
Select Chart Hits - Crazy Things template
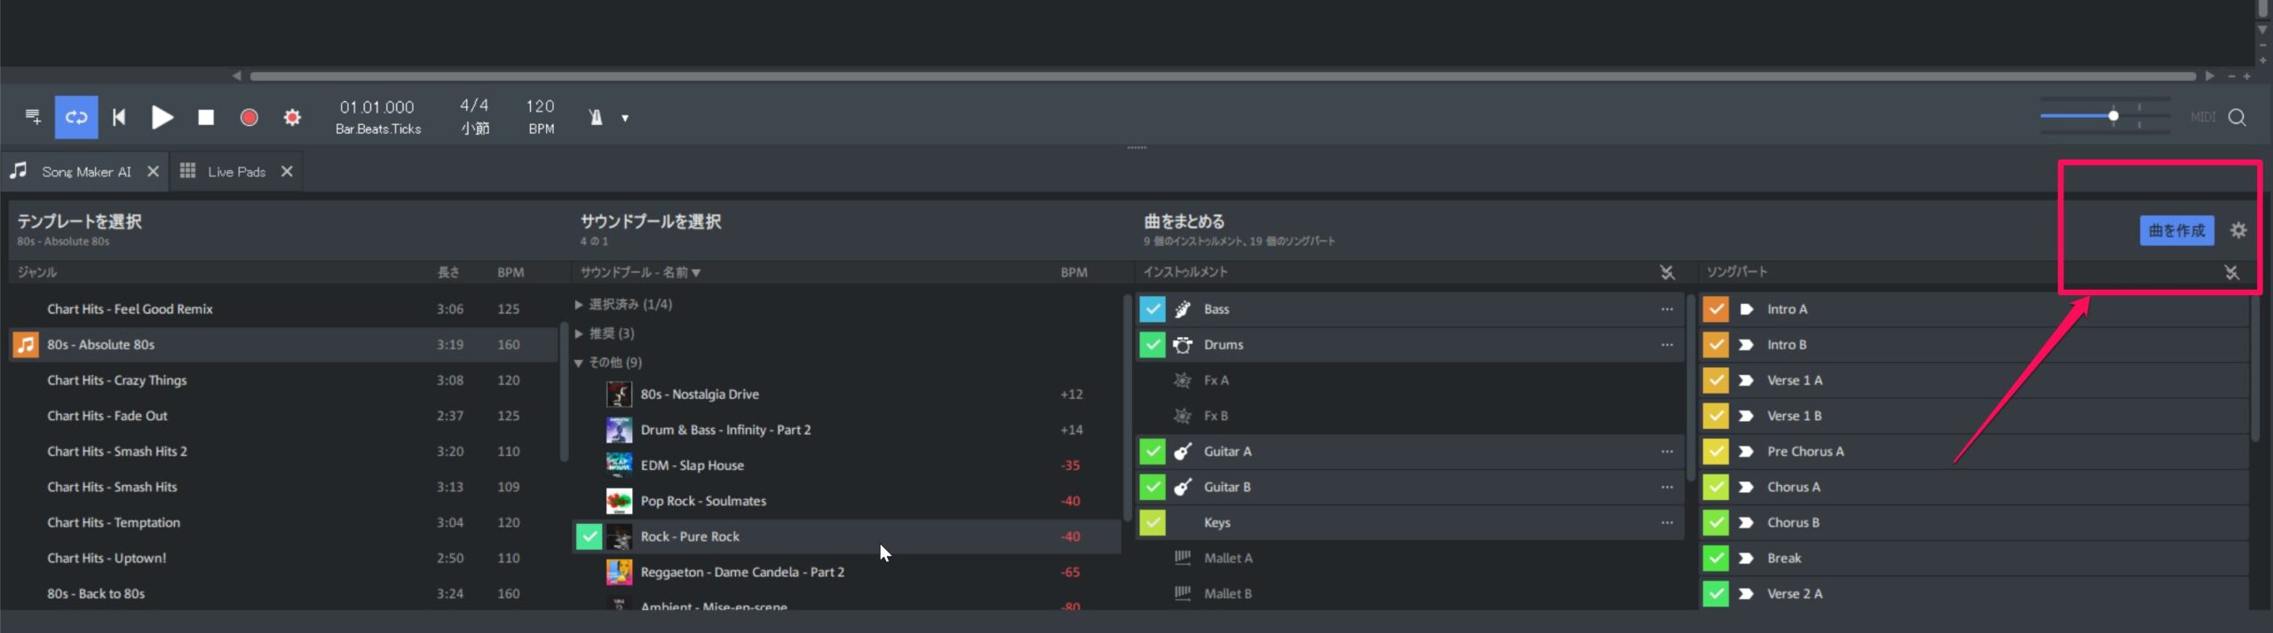pos(284,380)
